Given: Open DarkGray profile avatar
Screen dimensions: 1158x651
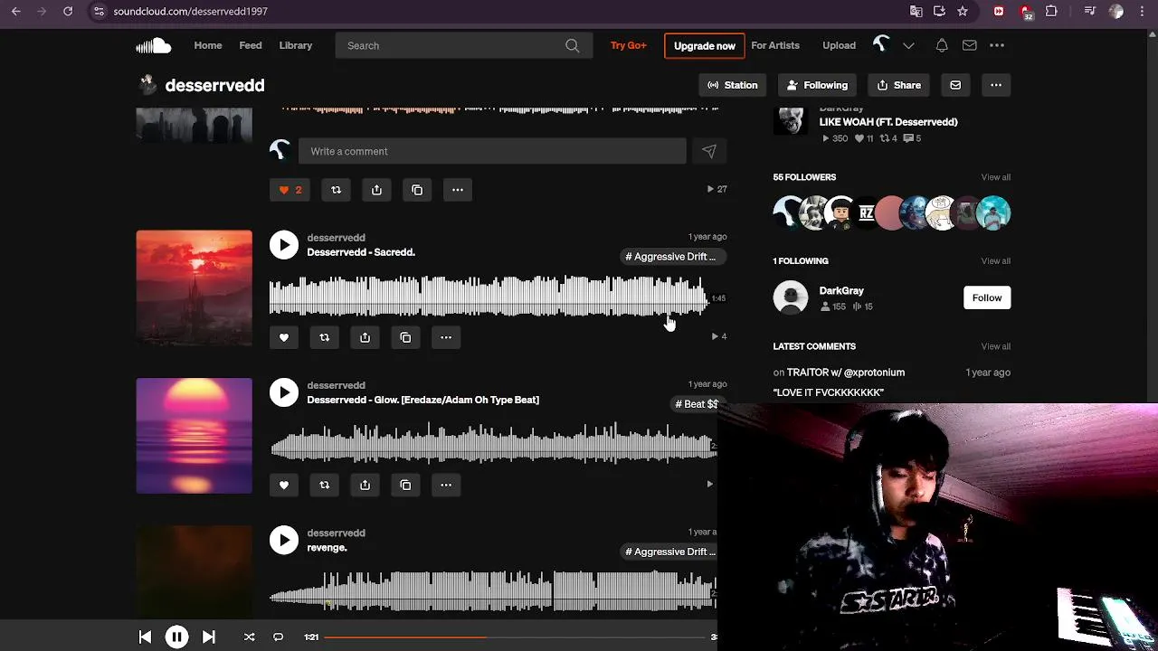Looking at the screenshot, I should [x=791, y=297].
